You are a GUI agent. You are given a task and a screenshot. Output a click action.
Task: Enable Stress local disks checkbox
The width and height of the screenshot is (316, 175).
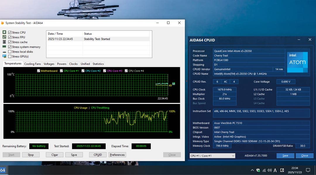tap(10, 52)
